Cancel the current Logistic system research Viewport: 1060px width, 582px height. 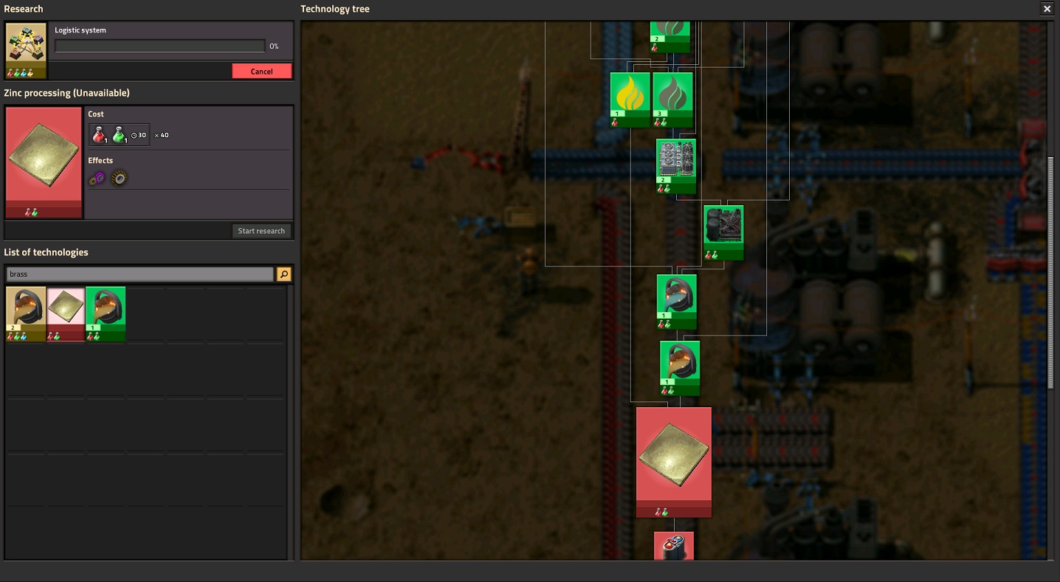[262, 72]
